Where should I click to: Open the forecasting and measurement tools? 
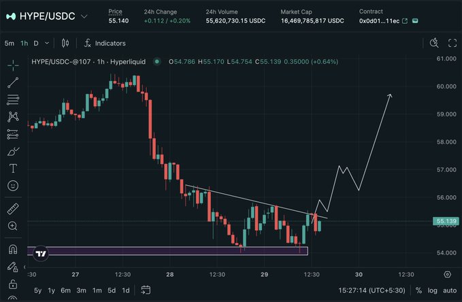pyautogui.click(x=13, y=135)
